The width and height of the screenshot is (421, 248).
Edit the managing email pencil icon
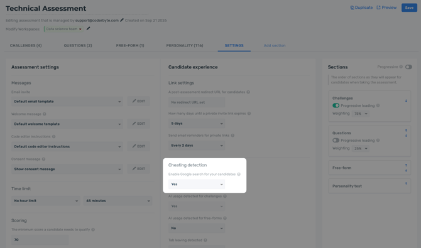tap(122, 20)
